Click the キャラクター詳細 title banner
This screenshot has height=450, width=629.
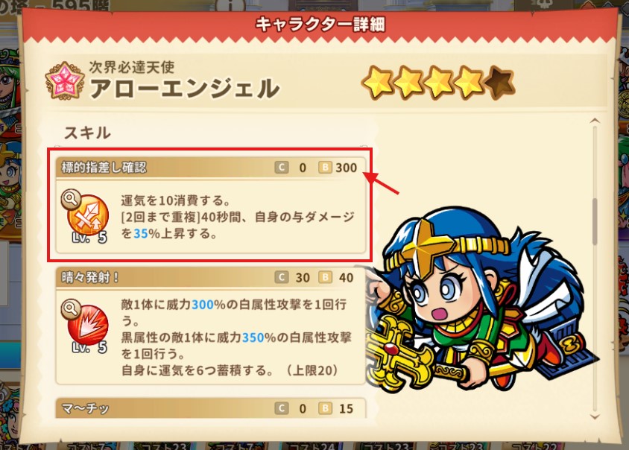pos(320,25)
